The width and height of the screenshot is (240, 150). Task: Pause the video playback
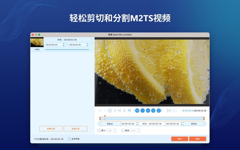coord(110,111)
